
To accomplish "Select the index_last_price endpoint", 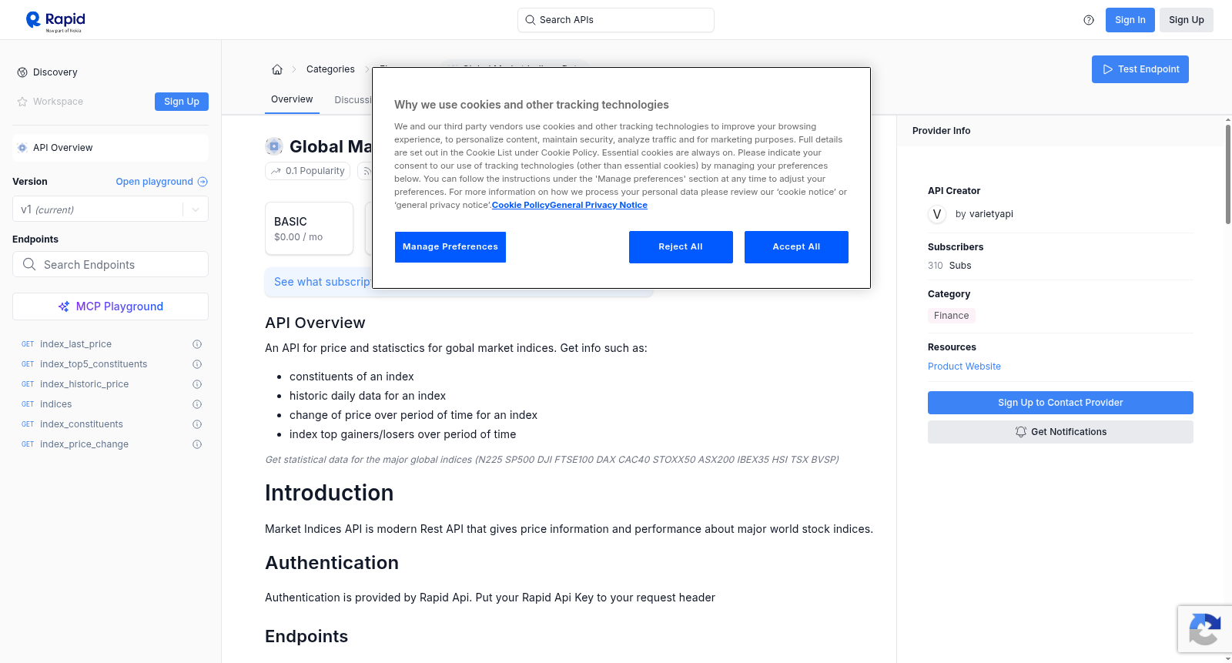I will 75,344.
